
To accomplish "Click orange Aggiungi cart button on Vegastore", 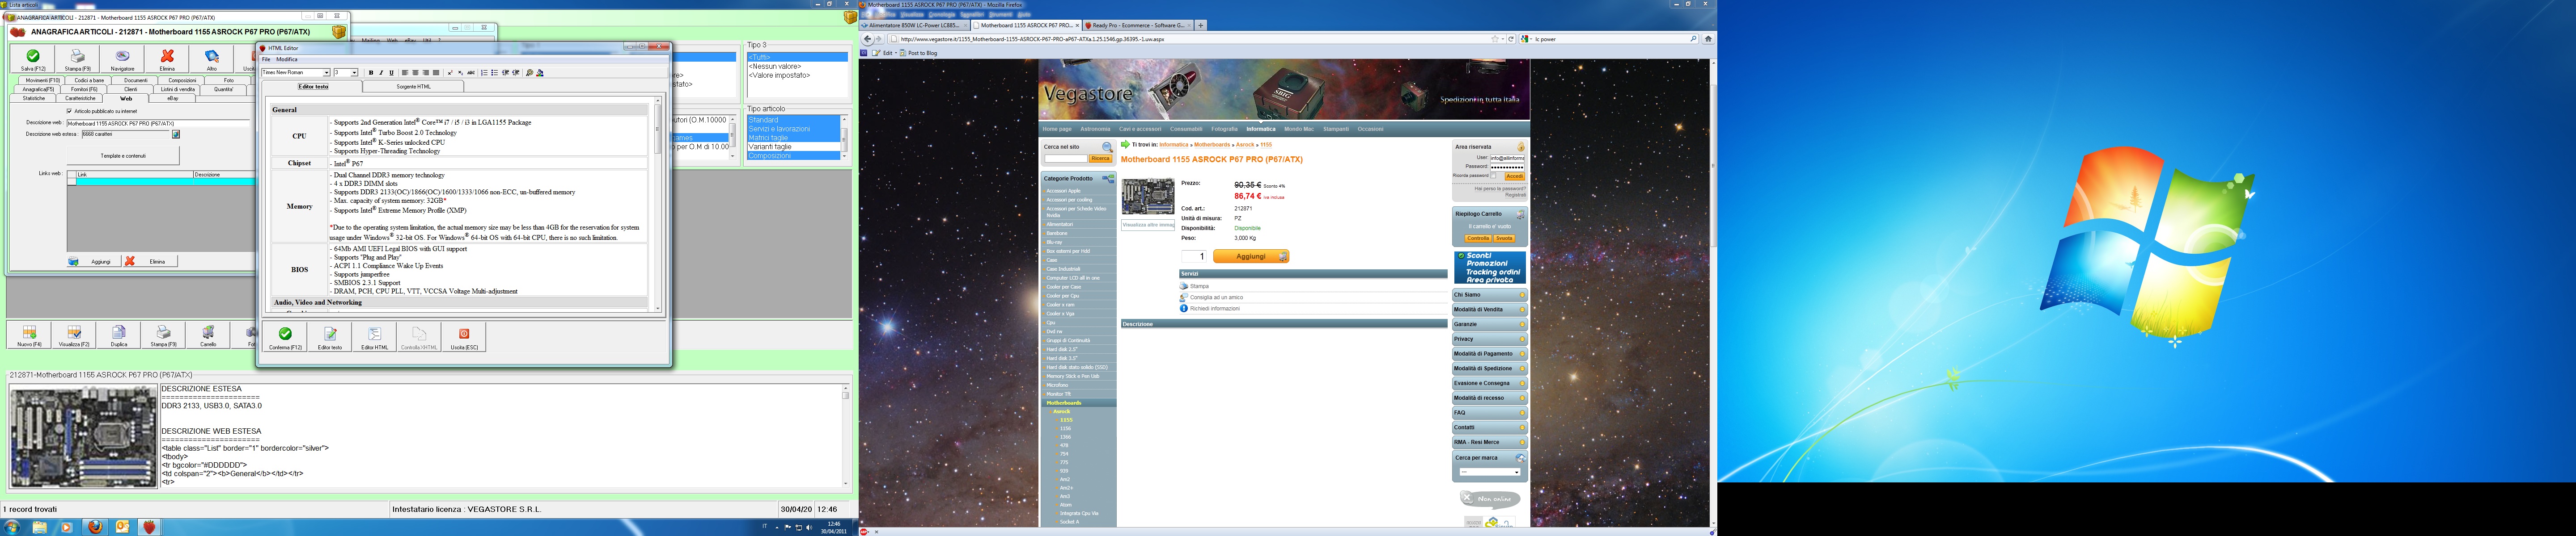I will tap(1251, 256).
